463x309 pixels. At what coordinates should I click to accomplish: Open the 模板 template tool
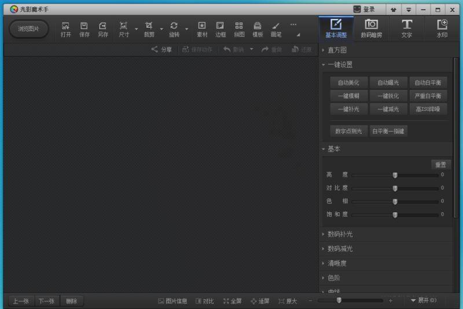point(258,29)
